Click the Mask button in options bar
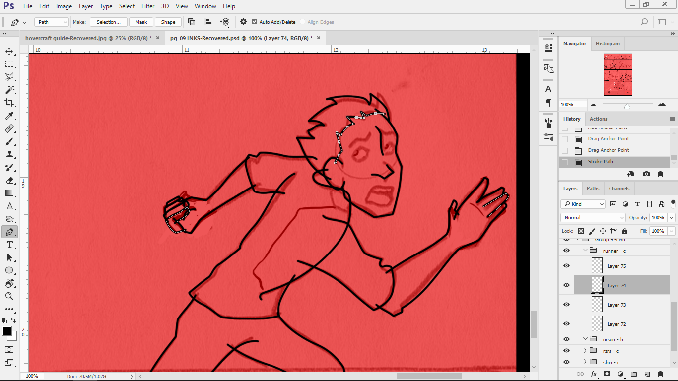This screenshot has height=381, width=678. tap(141, 22)
